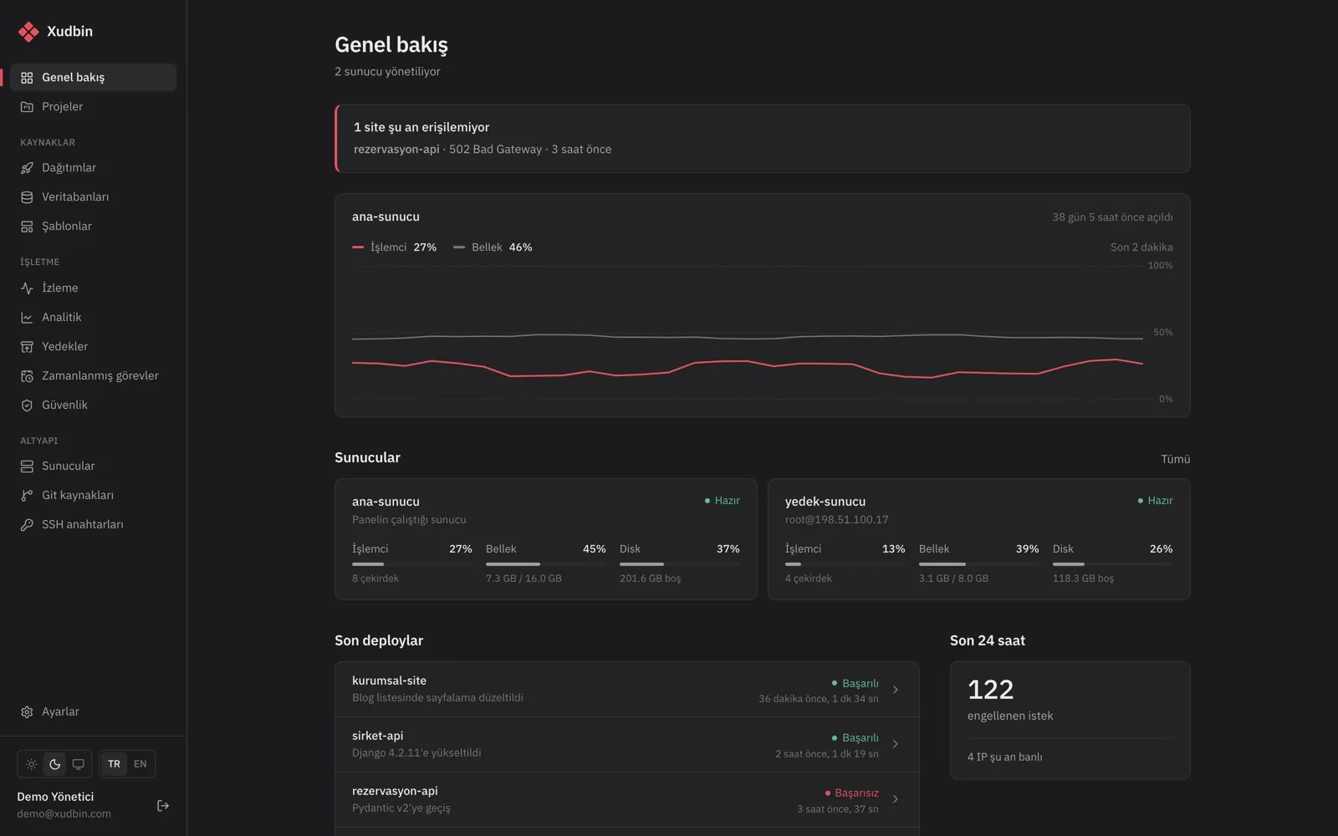Expand sirket-api deploy chevron

[x=896, y=744]
